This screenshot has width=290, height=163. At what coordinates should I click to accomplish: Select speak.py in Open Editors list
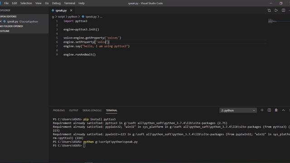tap(24, 21)
